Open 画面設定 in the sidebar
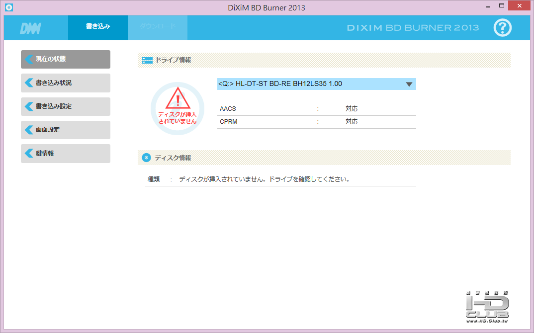 [66, 130]
